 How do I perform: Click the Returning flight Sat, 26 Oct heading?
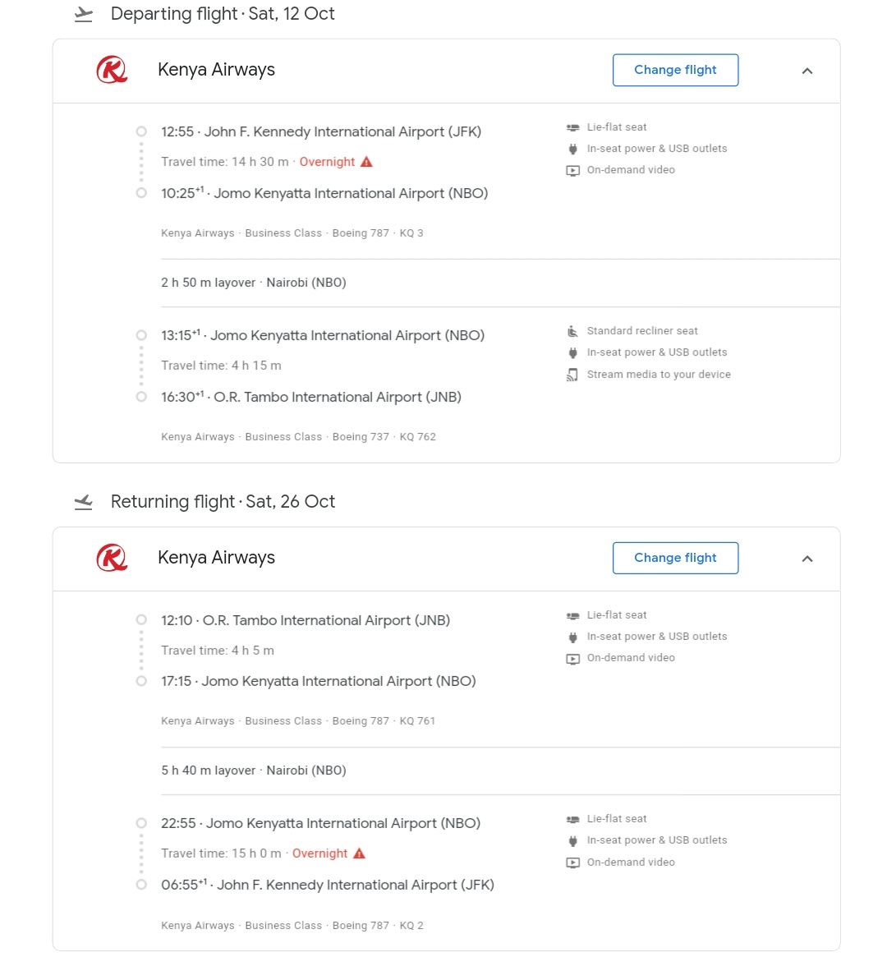[x=223, y=501]
